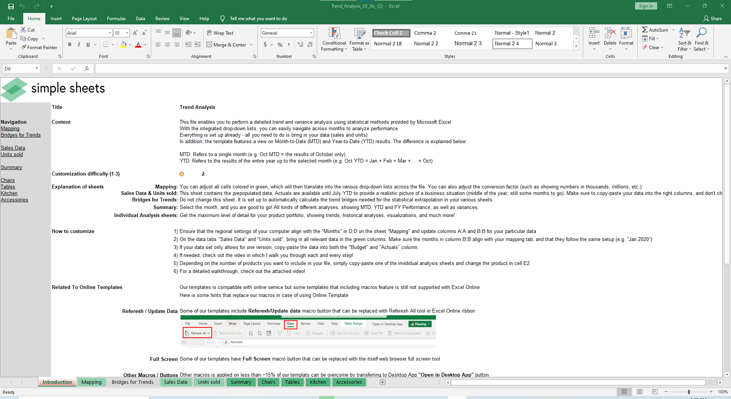Apply Comma Style number format

289,45
